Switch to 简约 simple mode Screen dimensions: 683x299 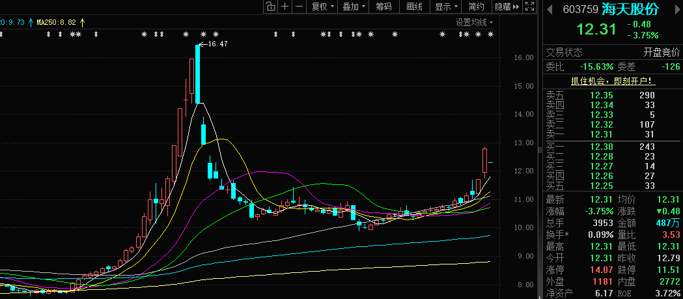[476, 7]
